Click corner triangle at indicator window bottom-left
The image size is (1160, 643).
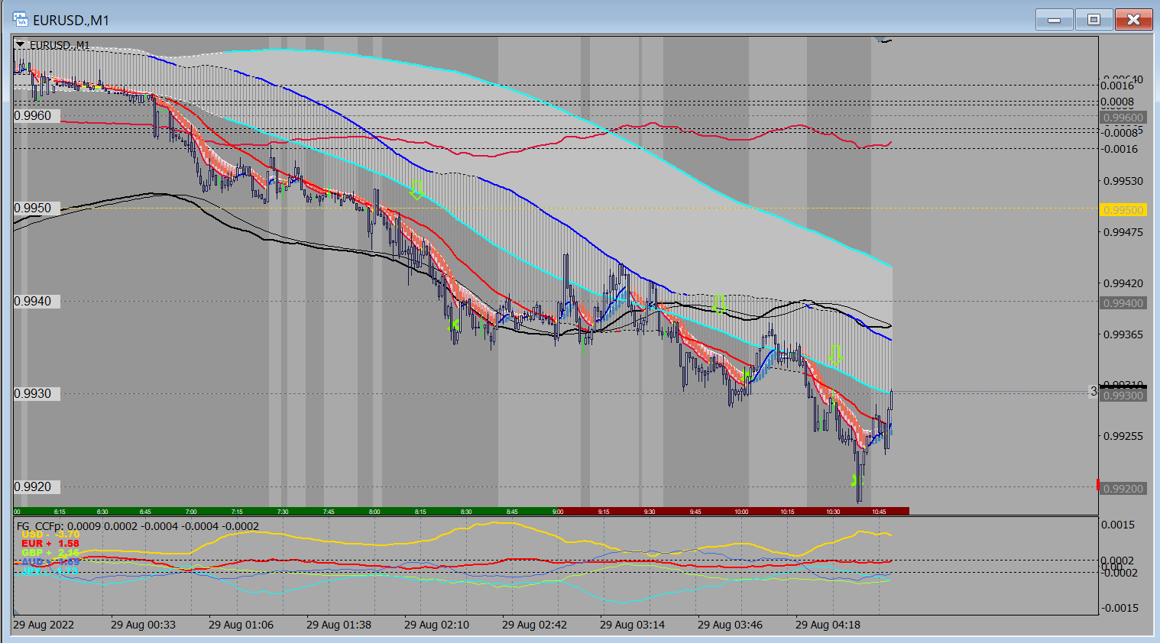(16, 611)
